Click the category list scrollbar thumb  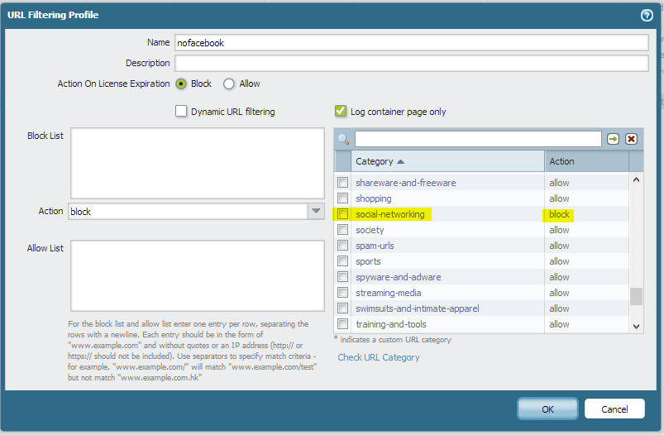(x=636, y=297)
